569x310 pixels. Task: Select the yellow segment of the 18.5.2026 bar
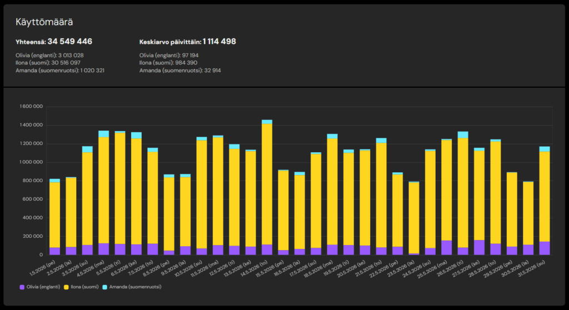332,192
